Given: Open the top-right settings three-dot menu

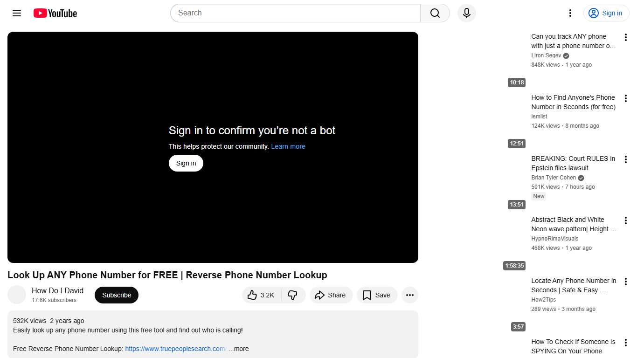Looking at the screenshot, I should pyautogui.click(x=570, y=13).
